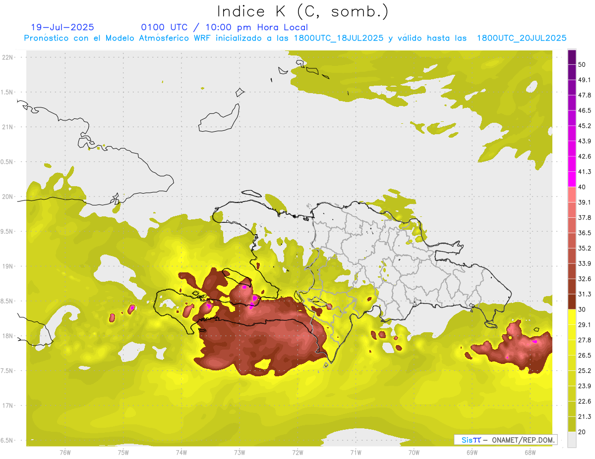
Task: Click the '42.6' colorbar value
Action: click(584, 156)
